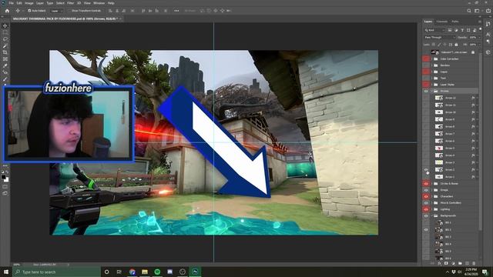Filter layers by adjustment layers icon
Viewport: 493px width, 277px height.
456,30
